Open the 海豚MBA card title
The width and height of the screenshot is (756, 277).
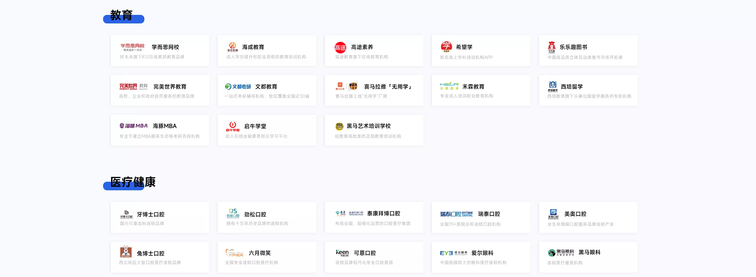(165, 126)
